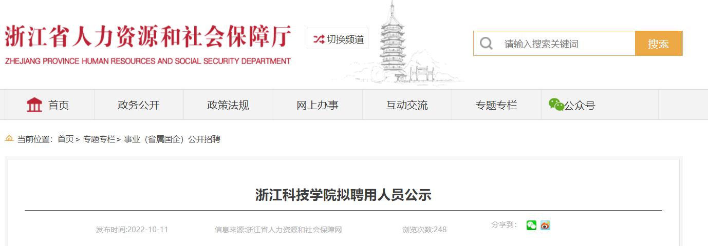Screen dimensions: 708x246
Task: Follow the 专题专栏 breadcrumb link
Action: 99,139
